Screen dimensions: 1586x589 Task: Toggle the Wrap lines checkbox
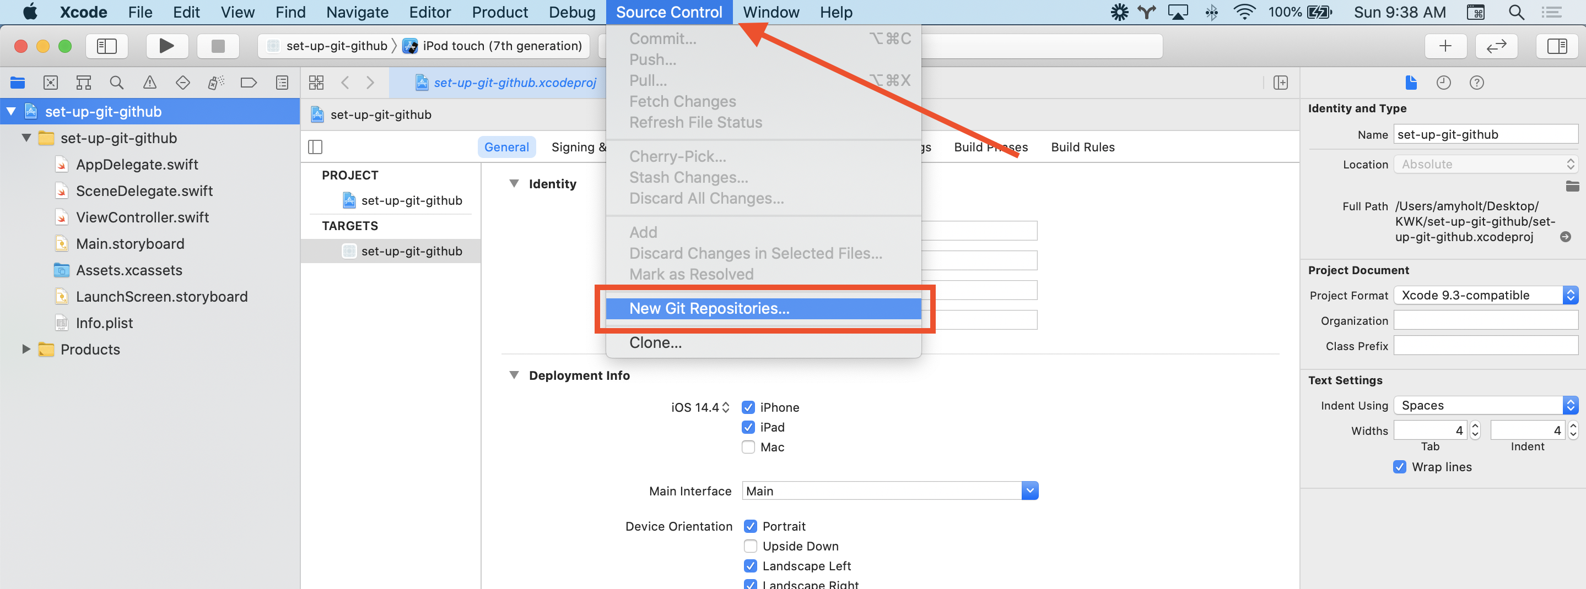1399,467
